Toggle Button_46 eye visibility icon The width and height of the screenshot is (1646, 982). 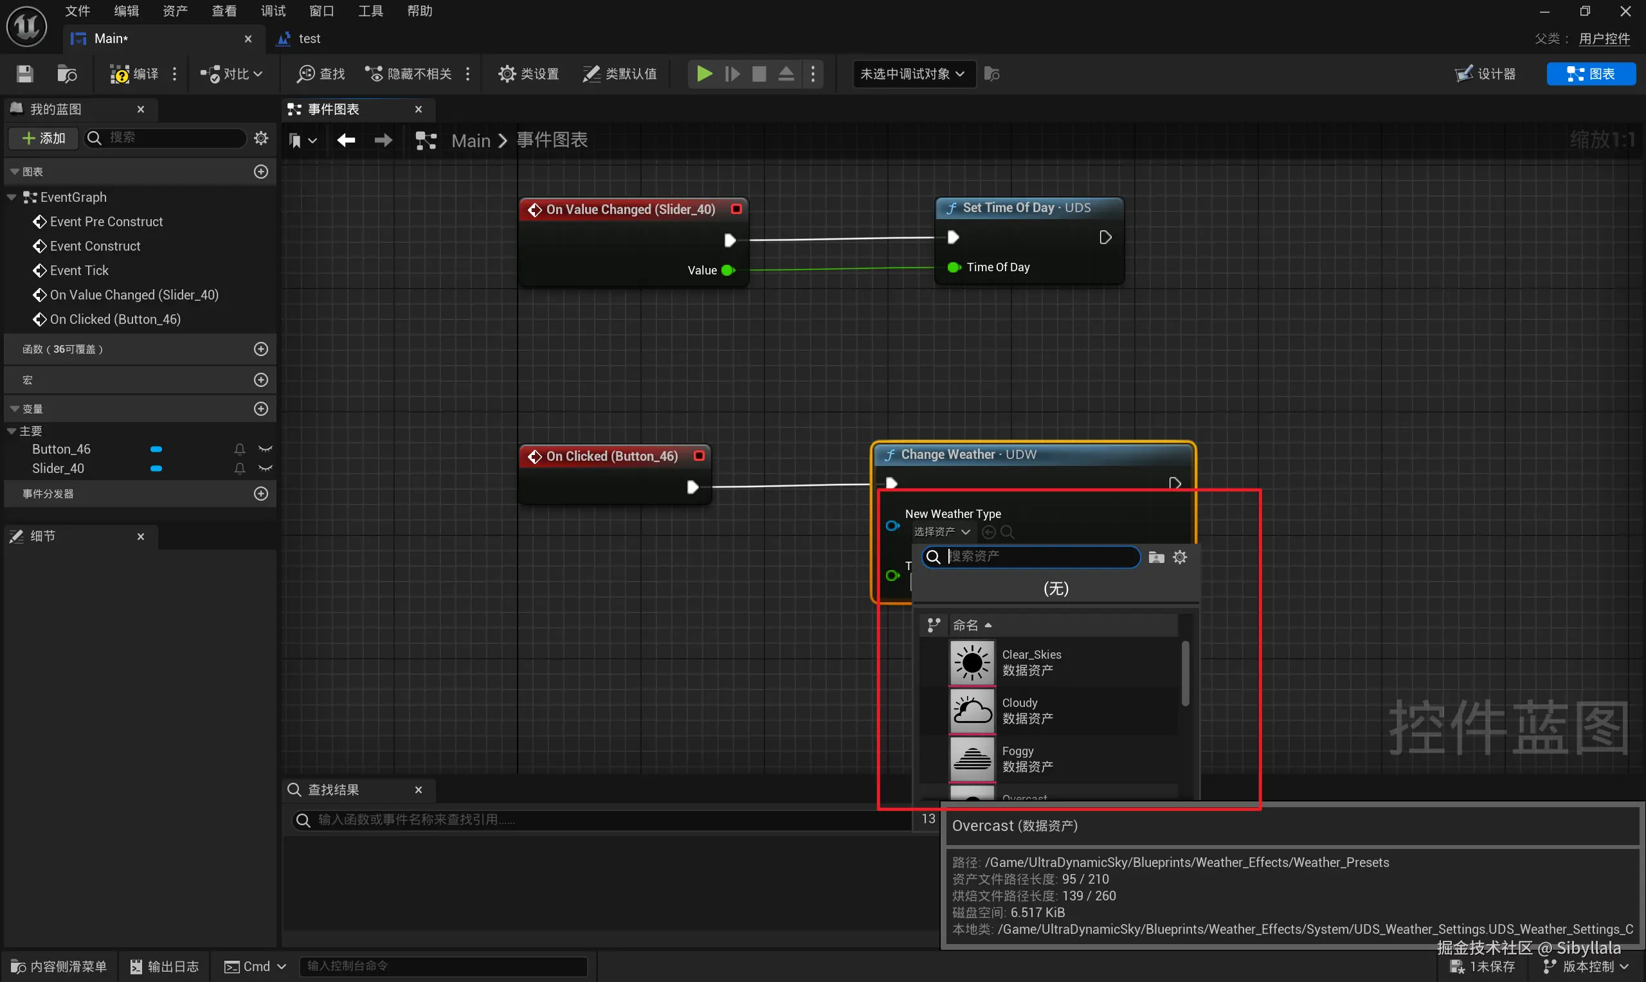tap(266, 449)
